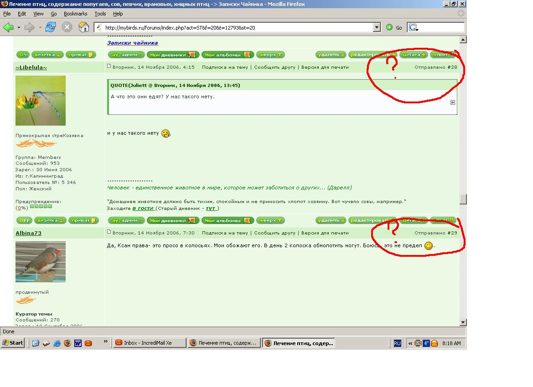The width and height of the screenshot is (533, 387).
Task: Open the Back button history dropdown arrow
Action: coord(19,27)
